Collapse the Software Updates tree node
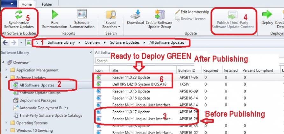This screenshot has width=284, height=134. click(6, 78)
